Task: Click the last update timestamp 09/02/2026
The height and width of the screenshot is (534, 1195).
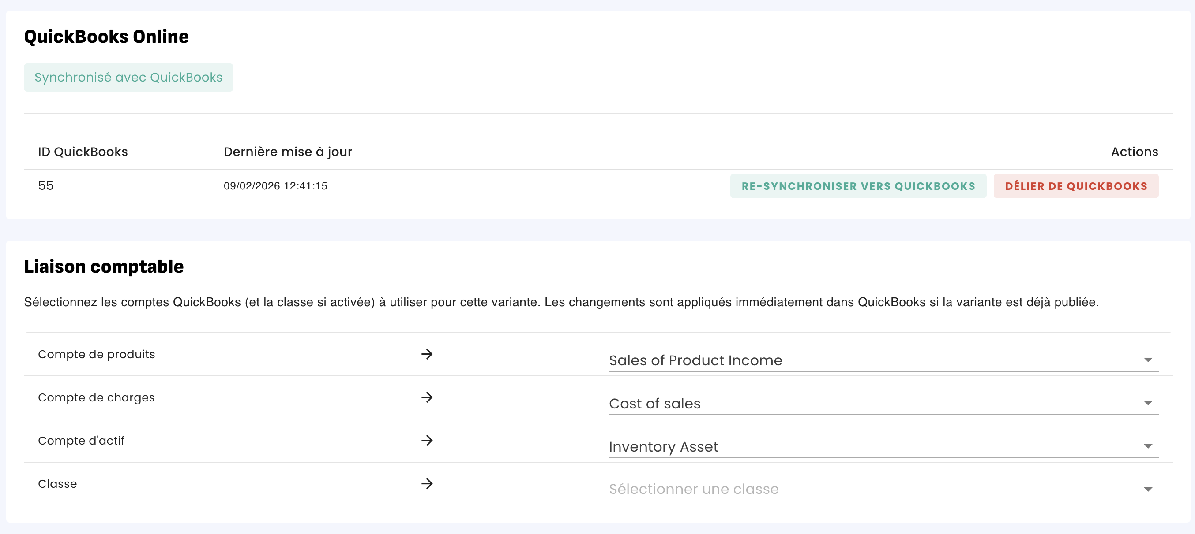Action: coord(275,186)
